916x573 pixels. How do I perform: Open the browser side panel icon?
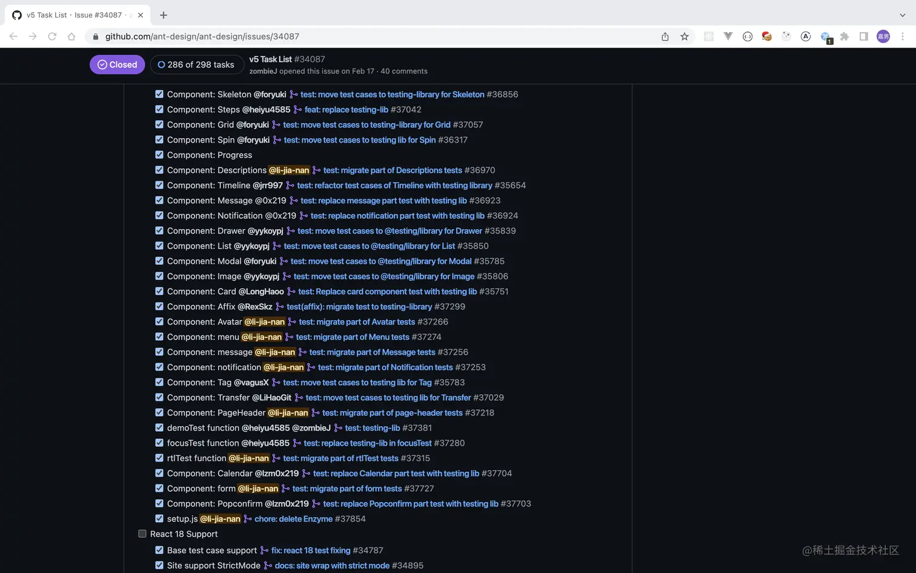tap(864, 36)
